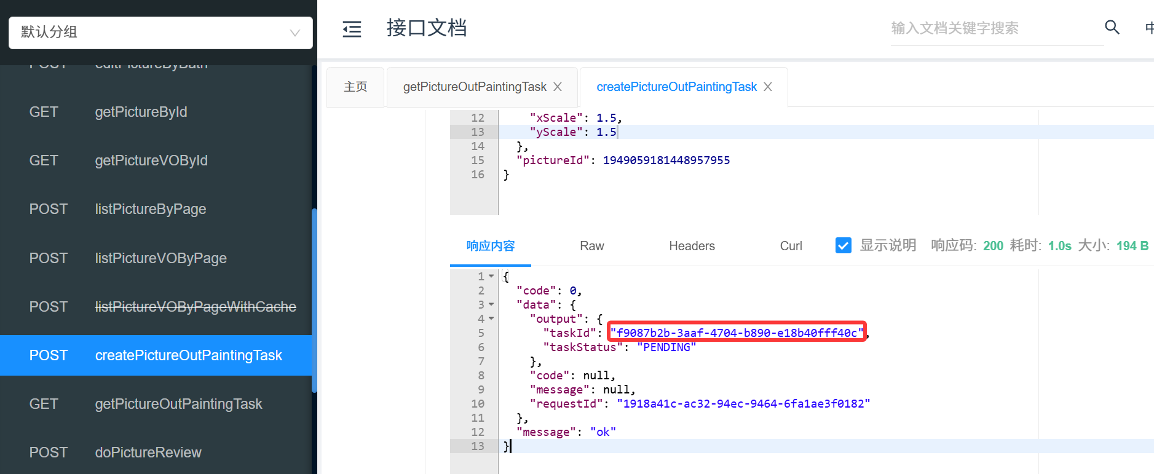This screenshot has width=1154, height=474.
Task: Collapse the sidebar with the menu fold icon
Action: coord(352,29)
